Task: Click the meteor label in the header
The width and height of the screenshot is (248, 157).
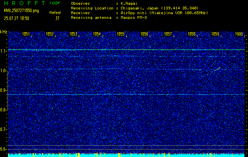Action: tap(55, 13)
